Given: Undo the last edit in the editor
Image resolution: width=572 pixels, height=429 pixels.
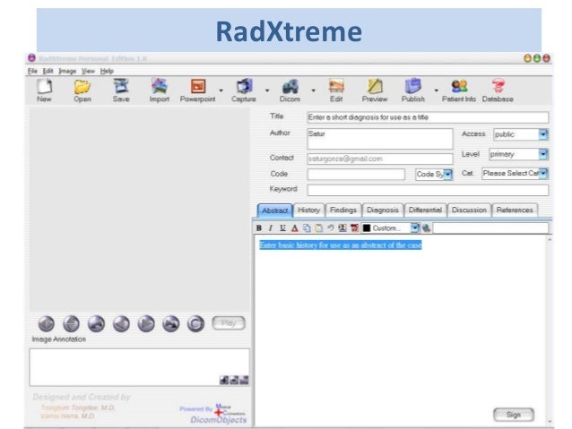Looking at the screenshot, I should coord(331,228).
